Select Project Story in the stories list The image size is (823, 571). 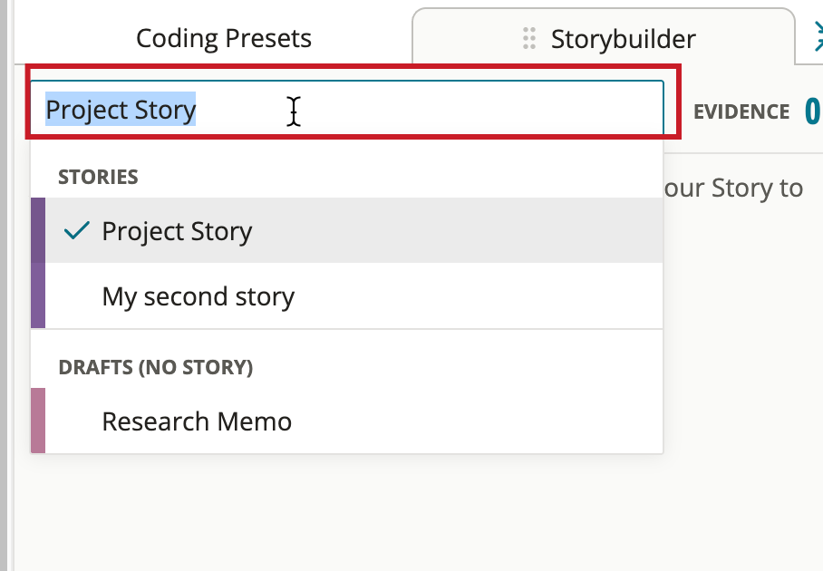click(x=347, y=230)
